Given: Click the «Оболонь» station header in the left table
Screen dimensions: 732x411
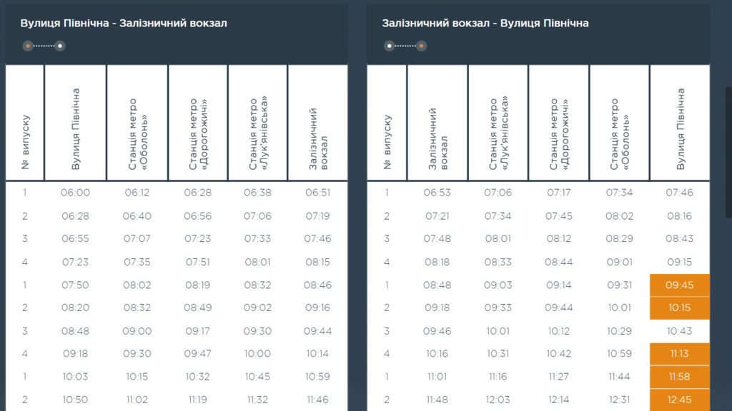Looking at the screenshot, I should [137, 136].
